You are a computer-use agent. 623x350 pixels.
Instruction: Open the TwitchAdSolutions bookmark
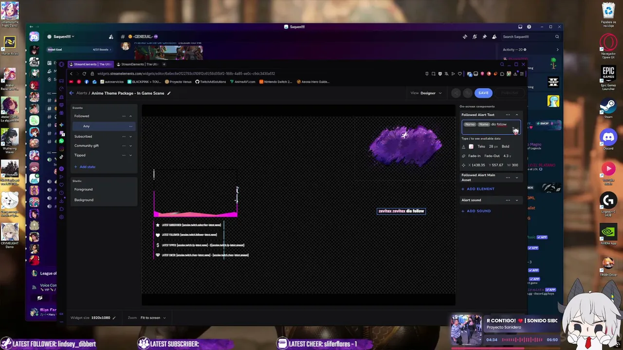coord(211,82)
